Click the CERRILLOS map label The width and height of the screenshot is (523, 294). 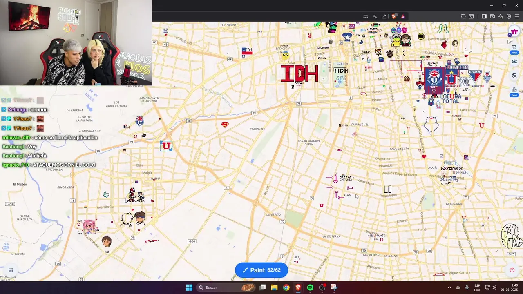pyautogui.click(x=257, y=129)
